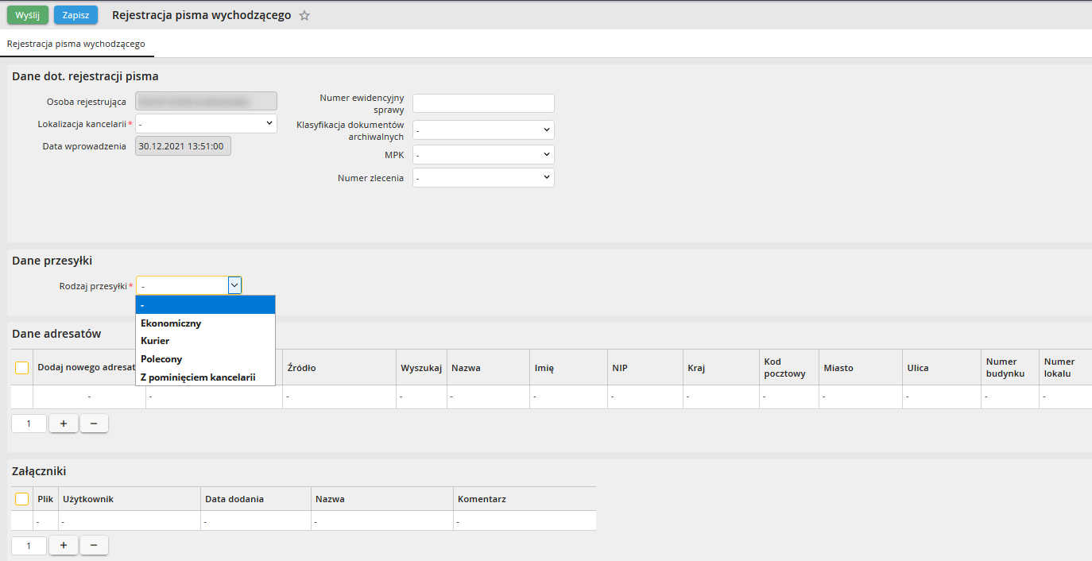Click row count field in Załączniki
This screenshot has height=561, width=1092.
click(29, 545)
